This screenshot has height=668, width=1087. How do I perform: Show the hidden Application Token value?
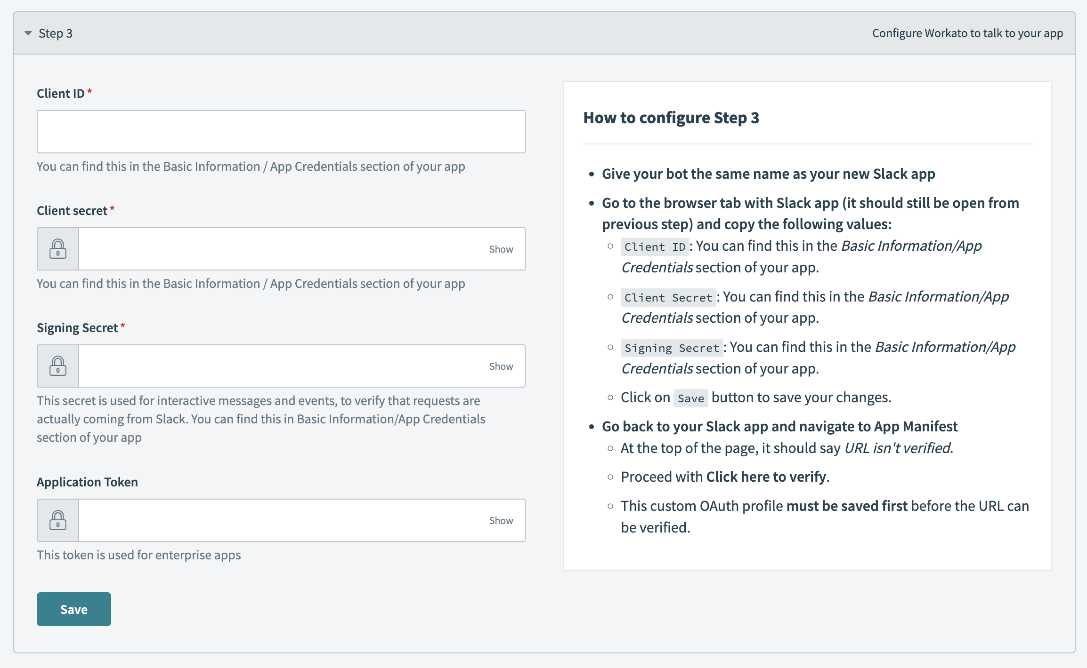click(x=501, y=520)
